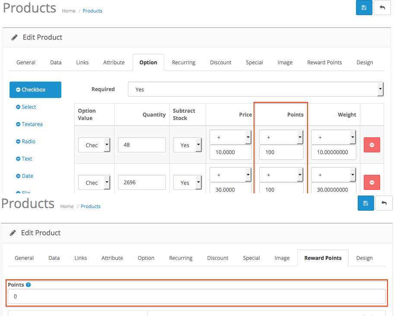Click the Reward Points field containing 0
The height and width of the screenshot is (316, 394).
pos(197,297)
